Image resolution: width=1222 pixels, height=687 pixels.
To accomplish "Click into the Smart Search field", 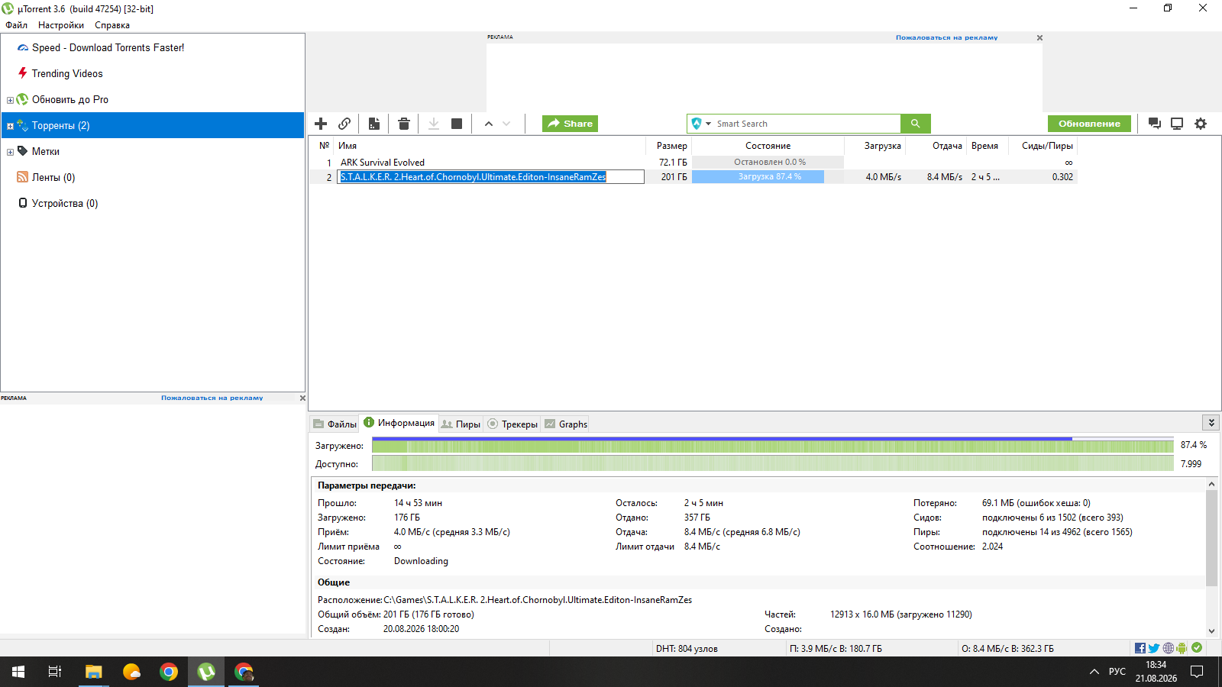I will click(x=807, y=124).
